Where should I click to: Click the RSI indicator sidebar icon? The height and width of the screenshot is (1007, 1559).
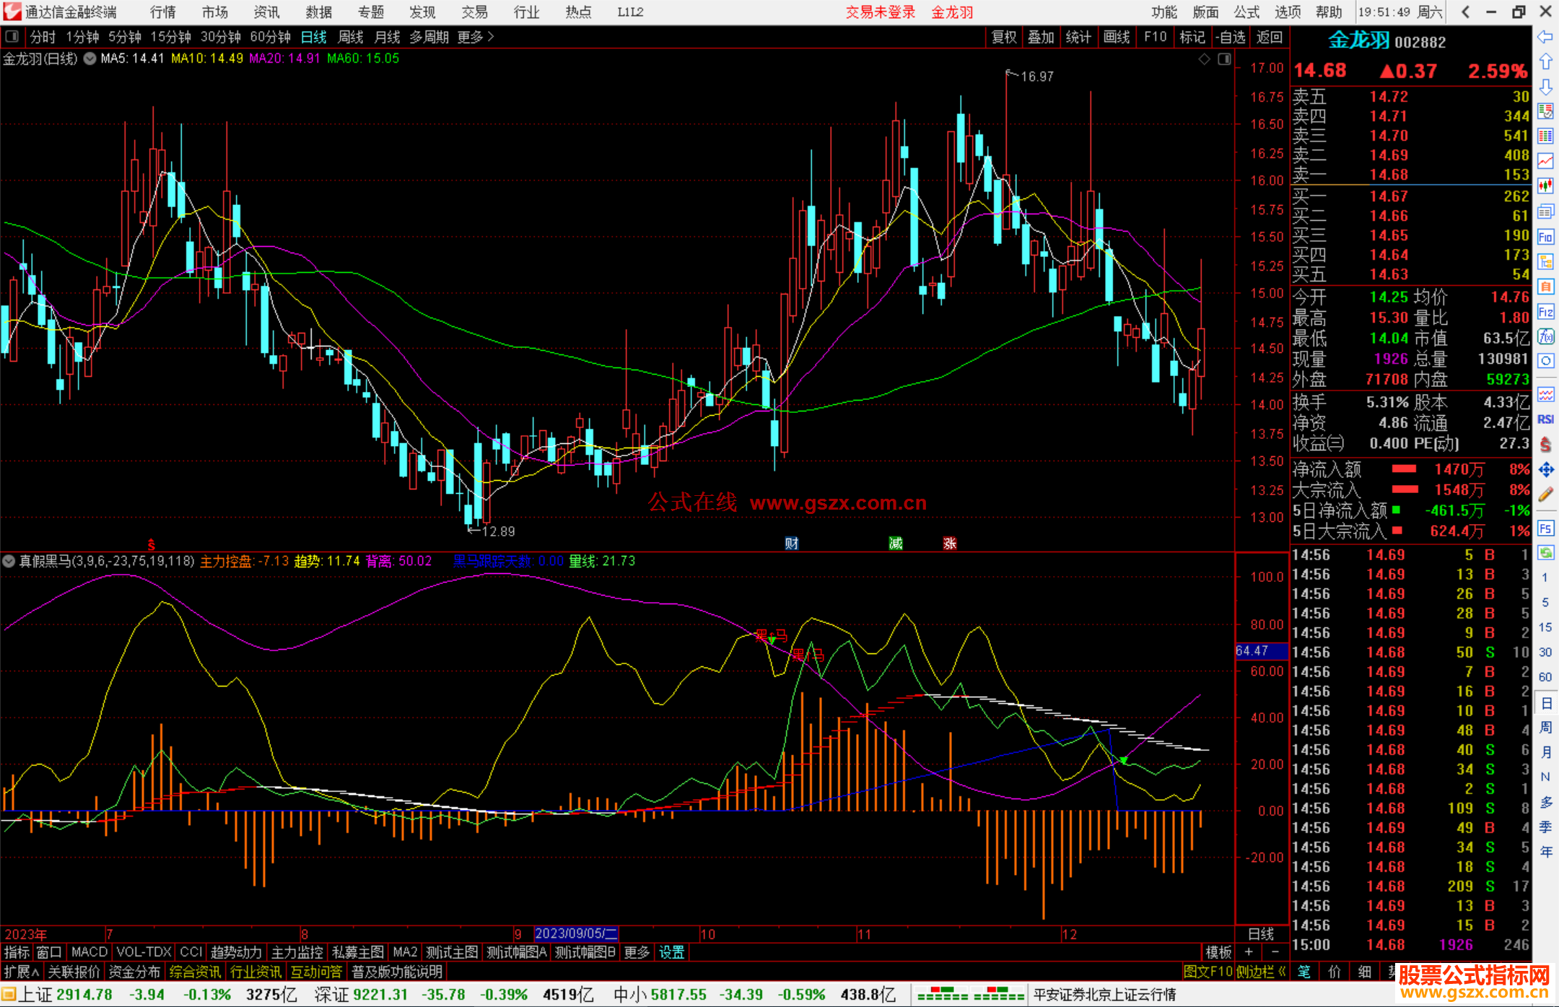point(1545,419)
